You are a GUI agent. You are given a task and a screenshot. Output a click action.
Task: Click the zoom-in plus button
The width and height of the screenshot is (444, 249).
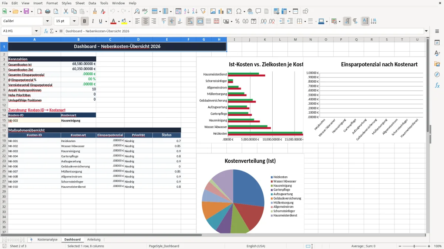pos(429,246)
